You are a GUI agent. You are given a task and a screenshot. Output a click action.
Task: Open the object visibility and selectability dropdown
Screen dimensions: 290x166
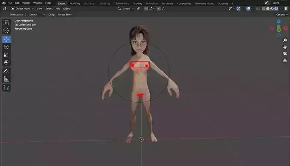(231, 9)
